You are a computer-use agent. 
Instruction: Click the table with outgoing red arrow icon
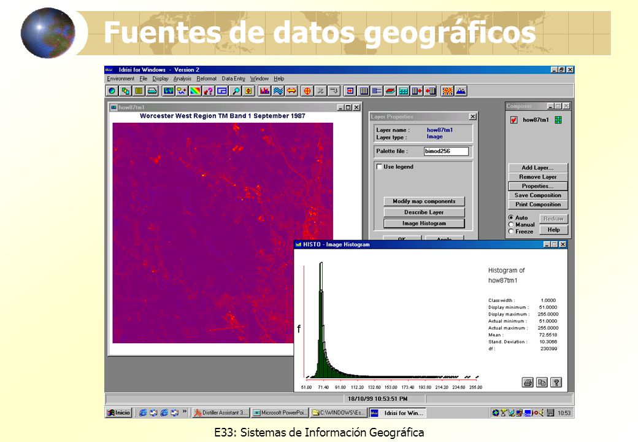417,91
